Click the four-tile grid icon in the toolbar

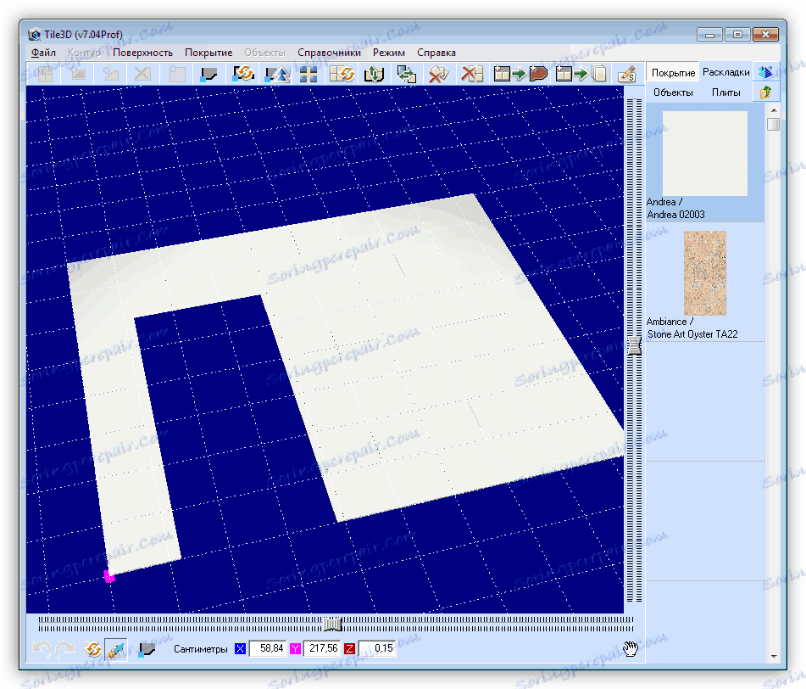(309, 74)
